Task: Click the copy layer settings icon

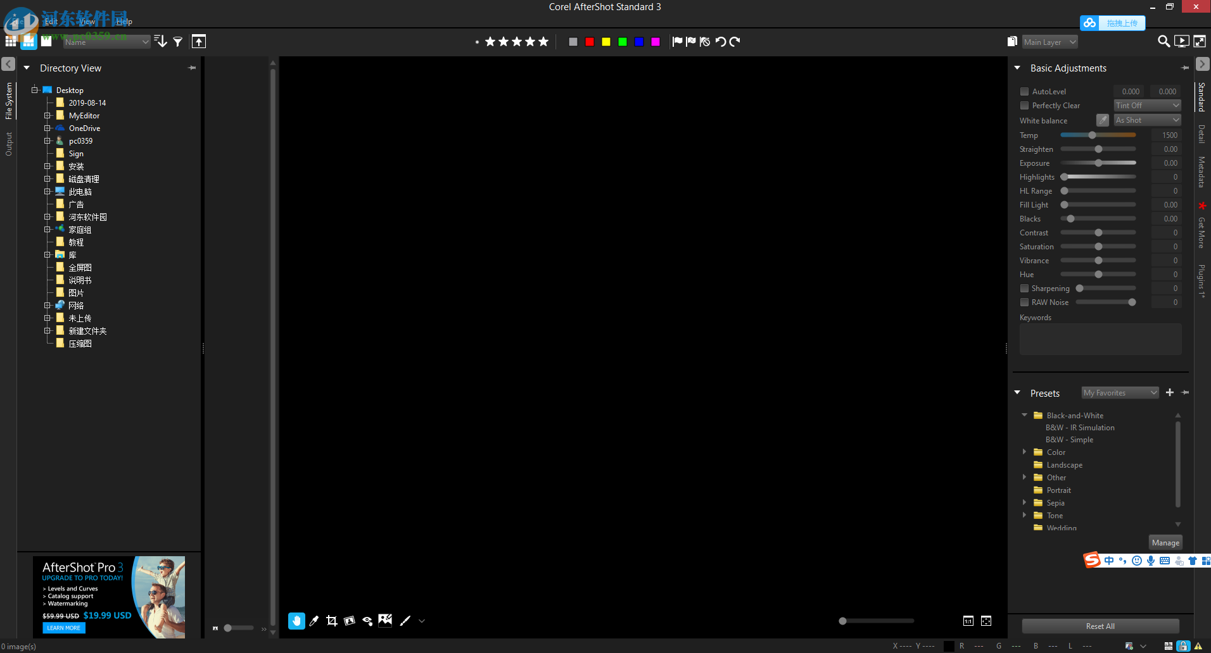Action: pos(1012,42)
